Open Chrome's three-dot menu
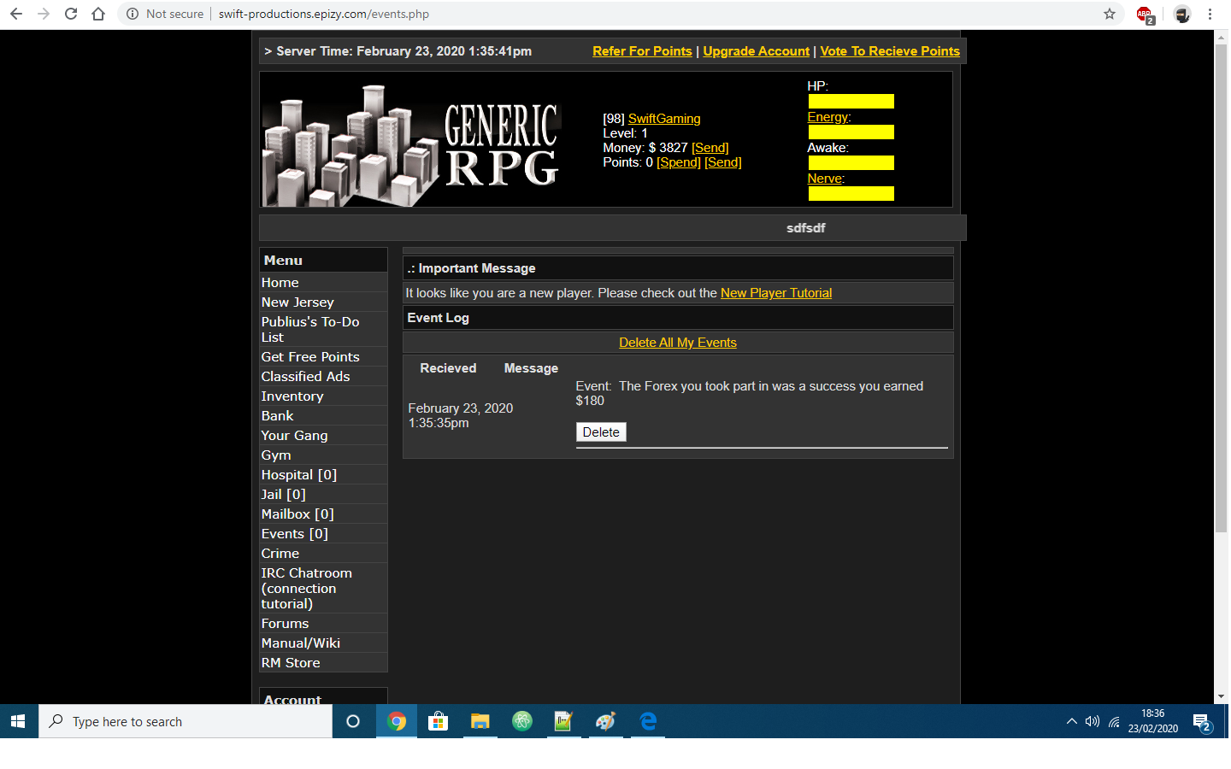The image size is (1231, 769). [1210, 14]
